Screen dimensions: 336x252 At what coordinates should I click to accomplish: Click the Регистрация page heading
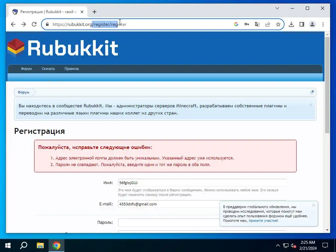point(39,131)
